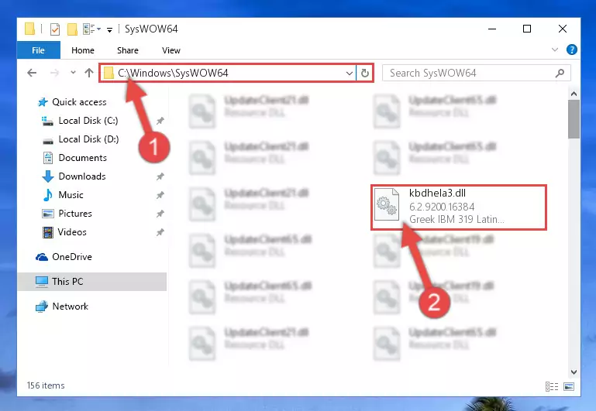
Task: Switch to Large icons view in status bar
Action: click(569, 387)
